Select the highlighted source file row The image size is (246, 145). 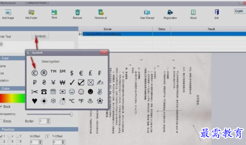tap(164, 34)
